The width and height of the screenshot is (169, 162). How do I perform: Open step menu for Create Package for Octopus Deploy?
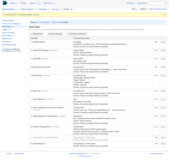[163, 116]
